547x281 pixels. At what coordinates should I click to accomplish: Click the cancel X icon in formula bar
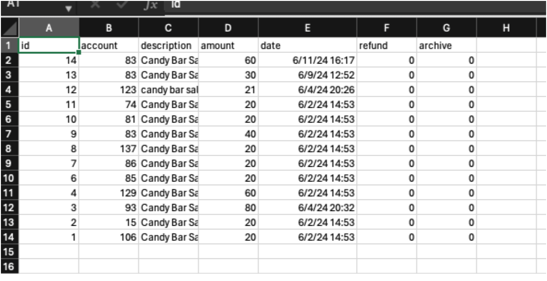[x=95, y=5]
